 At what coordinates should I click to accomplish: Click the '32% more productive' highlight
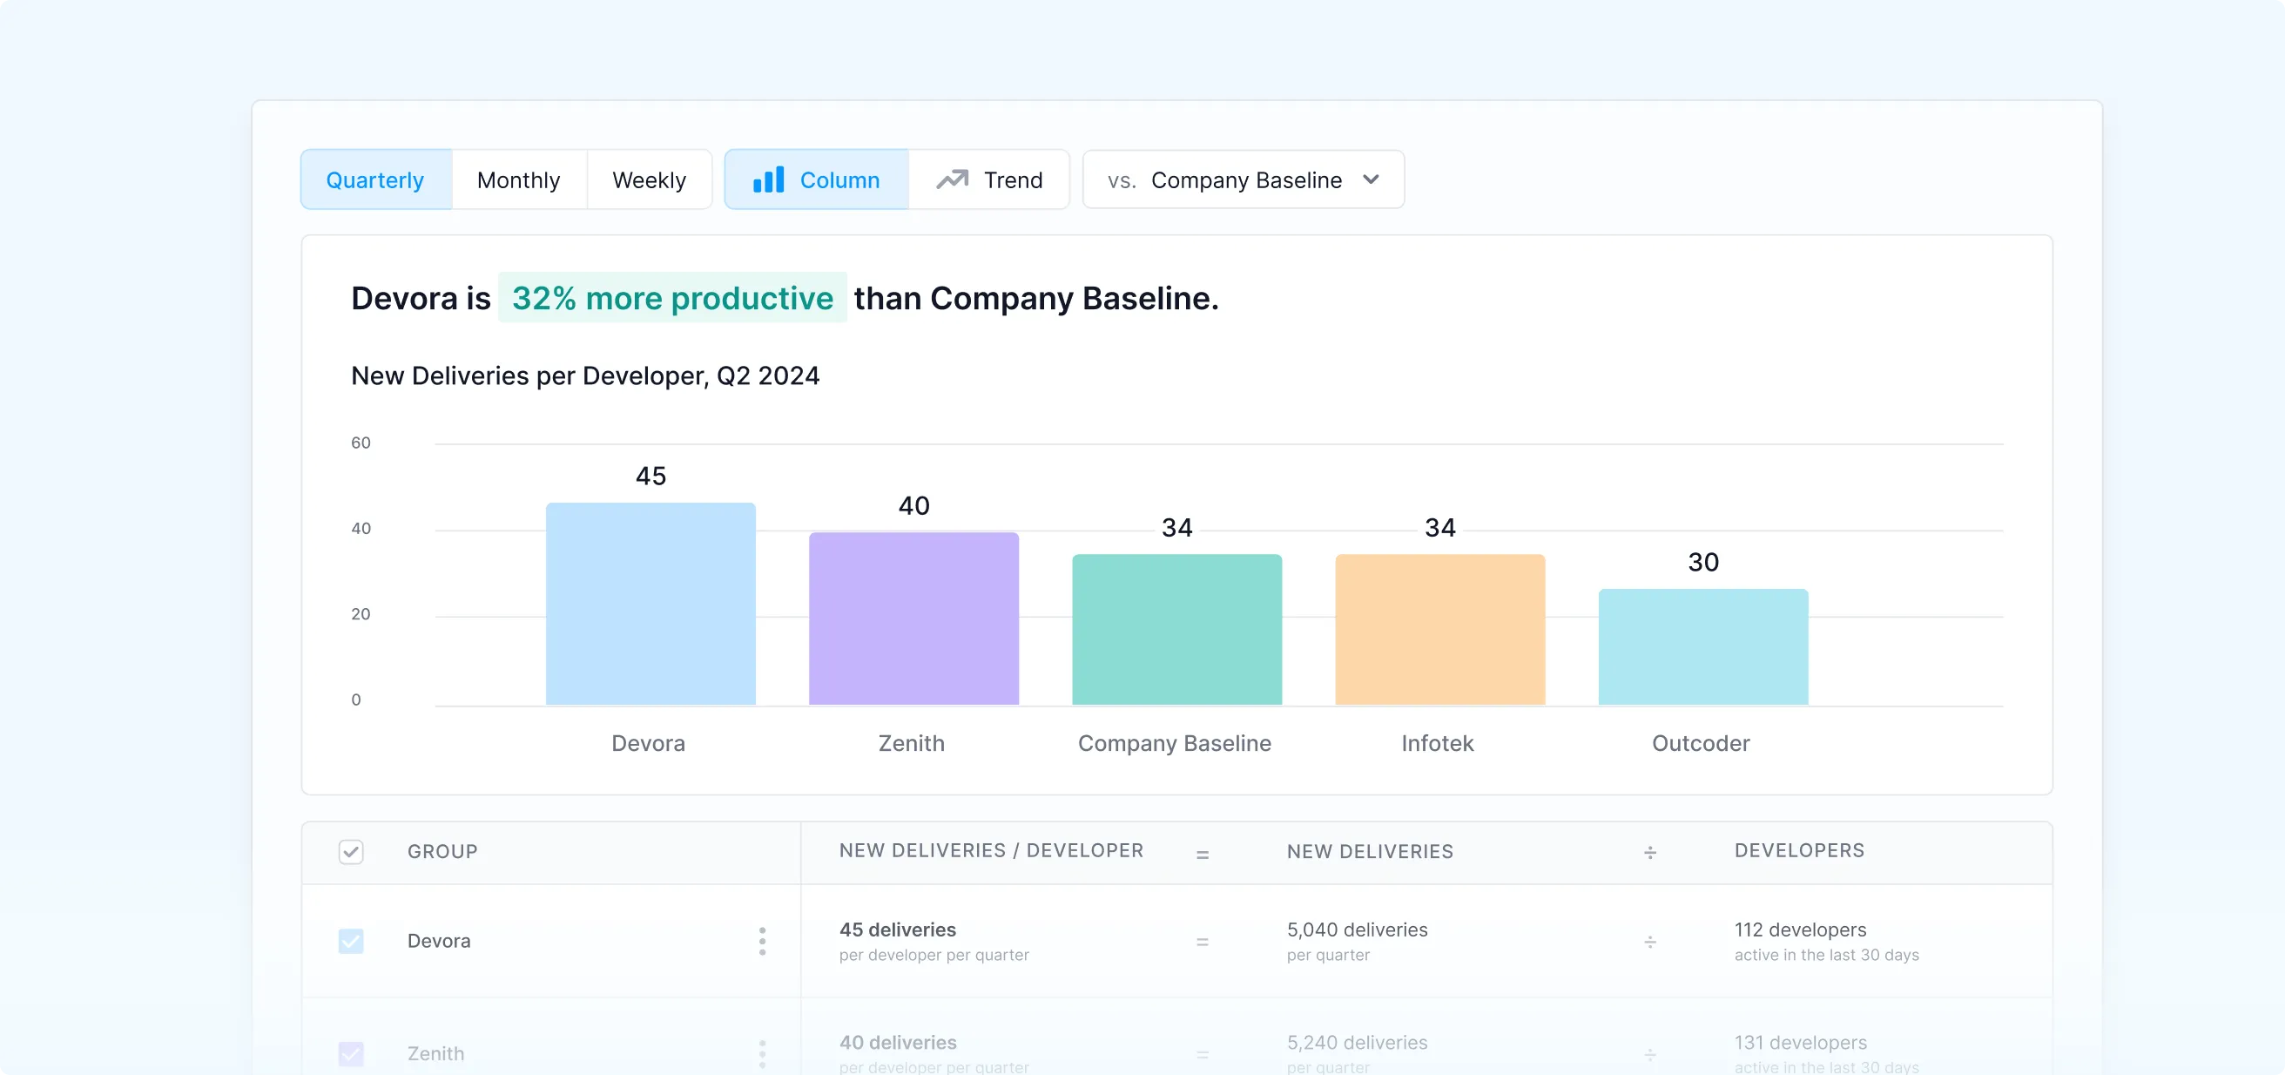click(672, 297)
